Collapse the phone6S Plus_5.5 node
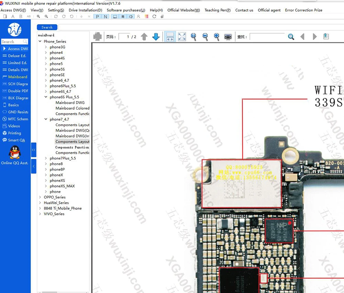 (46, 97)
